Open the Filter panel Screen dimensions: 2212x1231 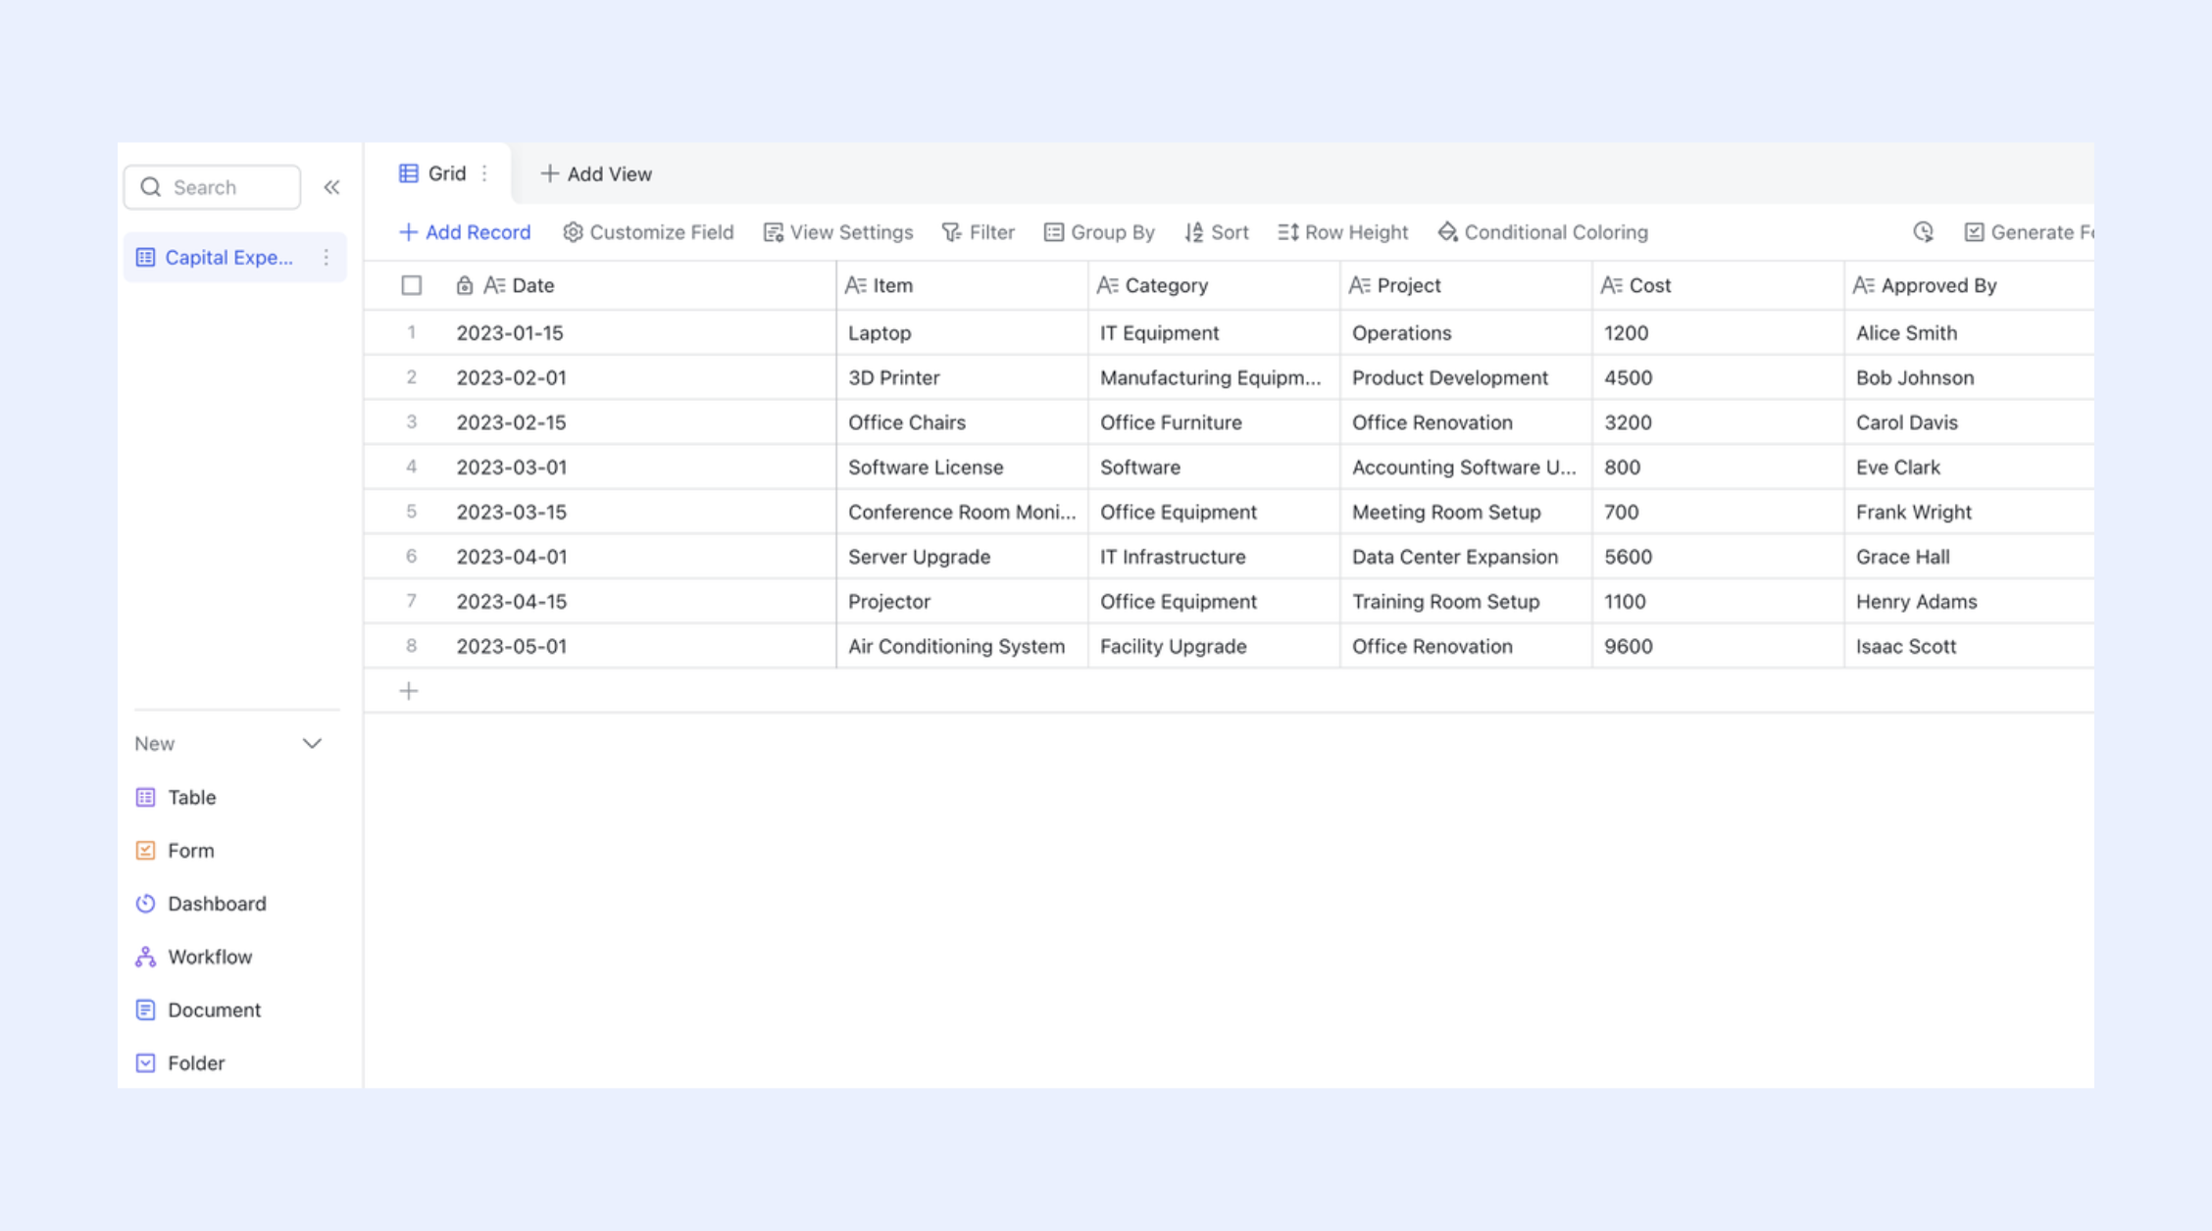979,232
